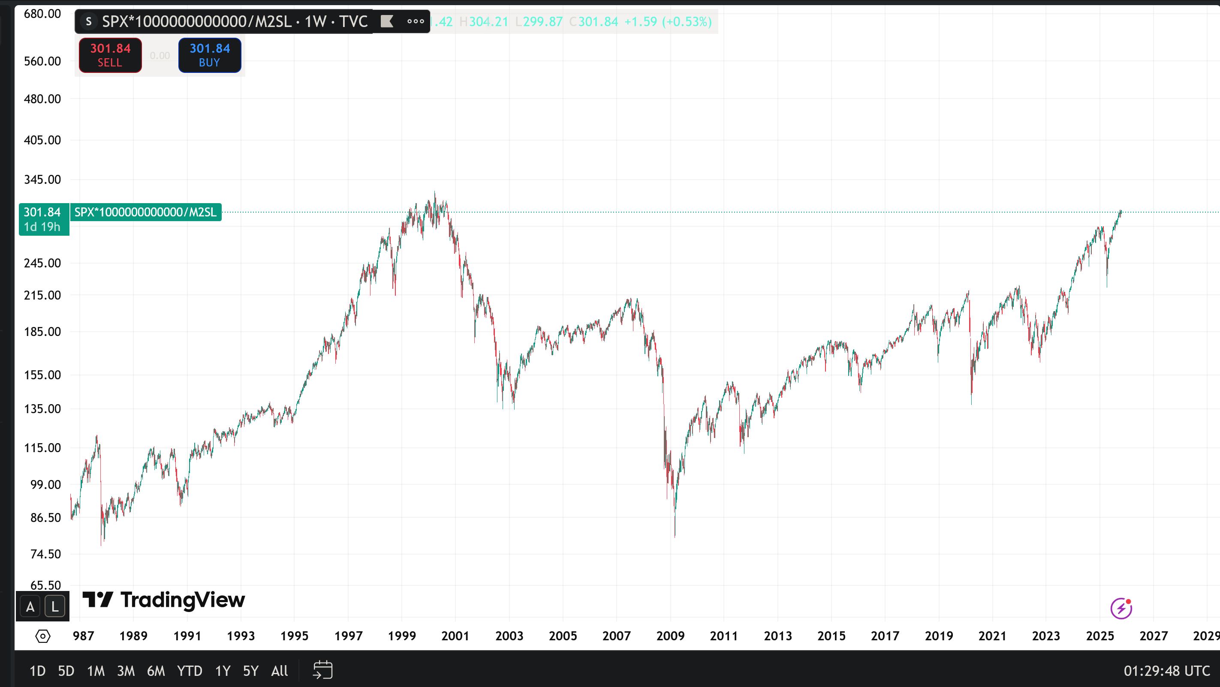Click the green SPX/M2SL price line label
The width and height of the screenshot is (1220, 687).
(x=145, y=212)
